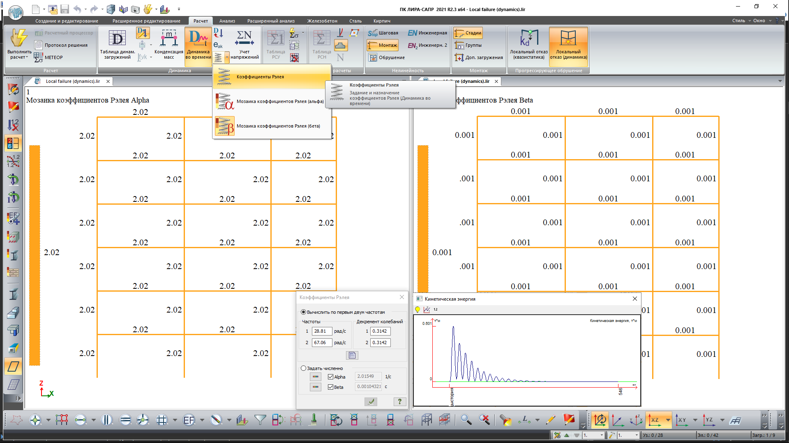Expand the XY projection dropdown arrow
The height and width of the screenshot is (443, 789).
(695, 420)
